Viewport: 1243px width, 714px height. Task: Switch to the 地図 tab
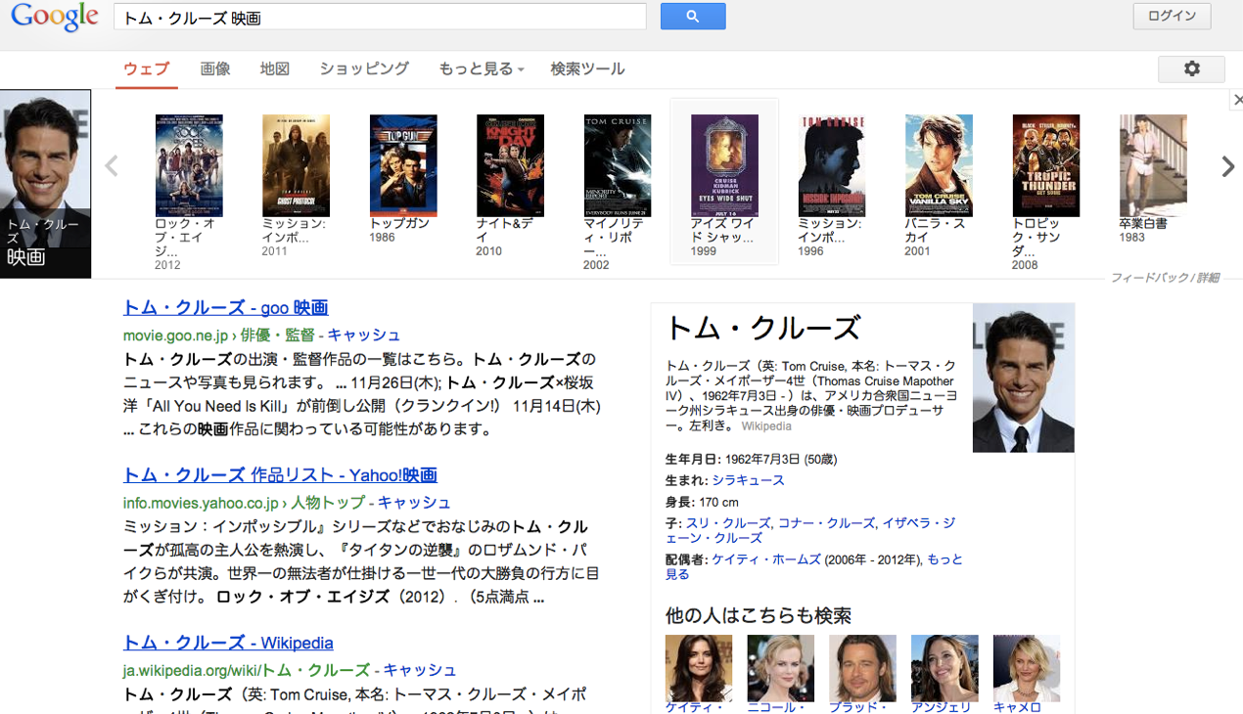[x=275, y=68]
